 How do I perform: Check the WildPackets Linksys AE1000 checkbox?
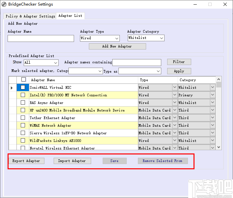pos(23,141)
